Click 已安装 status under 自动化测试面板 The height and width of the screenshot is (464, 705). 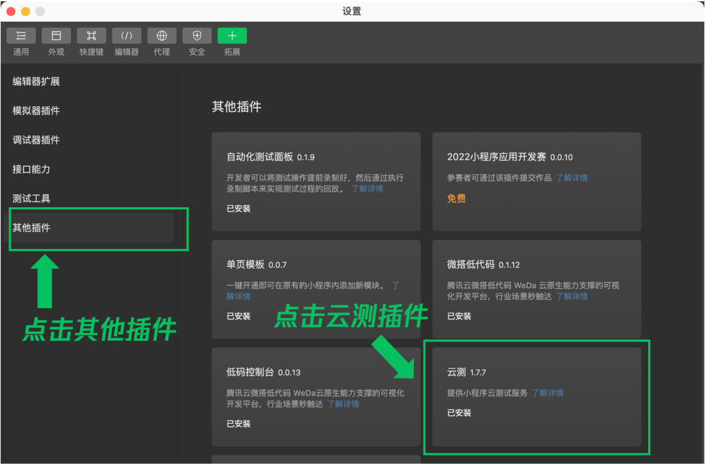tap(238, 209)
